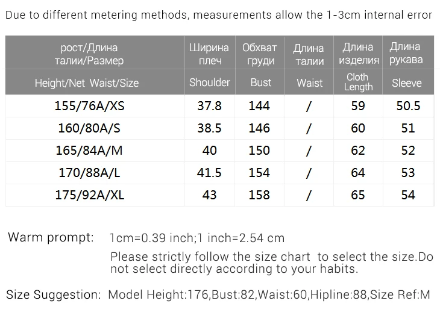
Task: Click the M bust value 150
Action: coord(259,151)
